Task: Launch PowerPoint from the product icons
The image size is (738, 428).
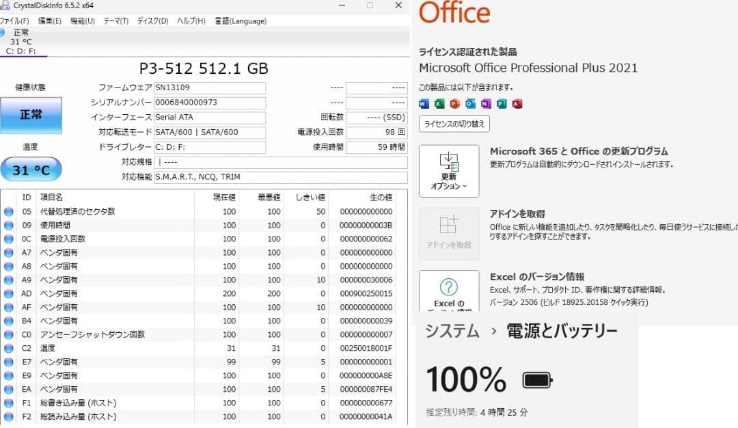Action: 455,104
